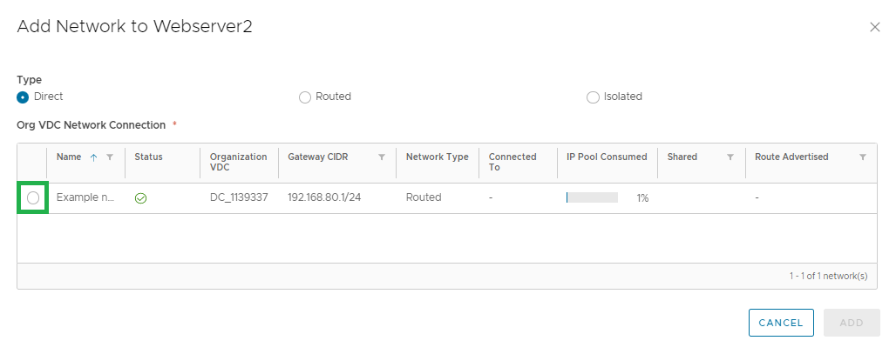Click the Add button
Viewport: 896px width, 354px height.
[852, 323]
